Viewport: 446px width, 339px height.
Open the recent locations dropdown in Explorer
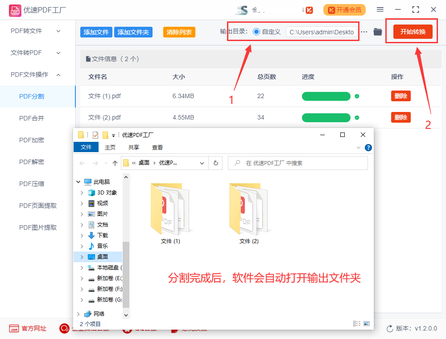pyautogui.click(x=106, y=163)
